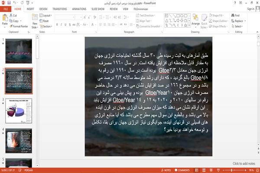Image resolution: width=260 pixels, height=173 pixels.
Task: Click Clear All Formatting icon
Action: 95,17
